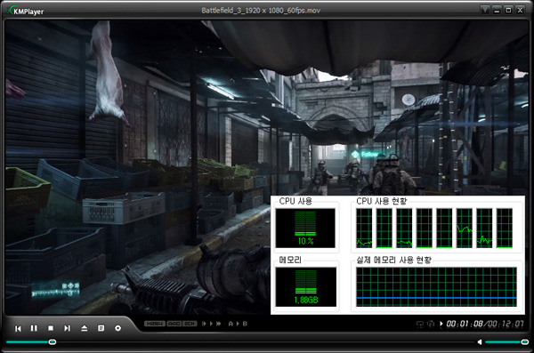Open the playlist editor icon
This screenshot has width=534, height=353.
pyautogui.click(x=101, y=328)
